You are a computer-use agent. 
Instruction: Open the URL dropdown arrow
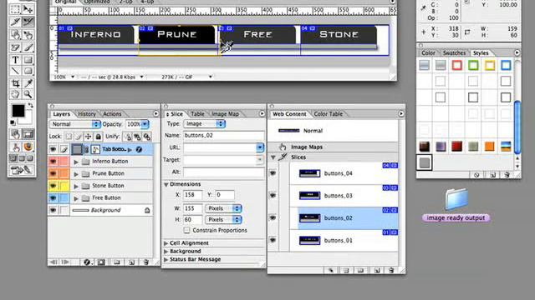(260, 147)
